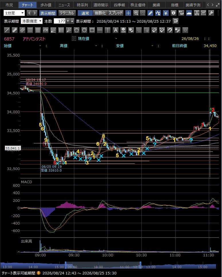This screenshot has width=222, height=277.
Task: Switch to the 歩み値 tab
Action: tap(46, 5)
